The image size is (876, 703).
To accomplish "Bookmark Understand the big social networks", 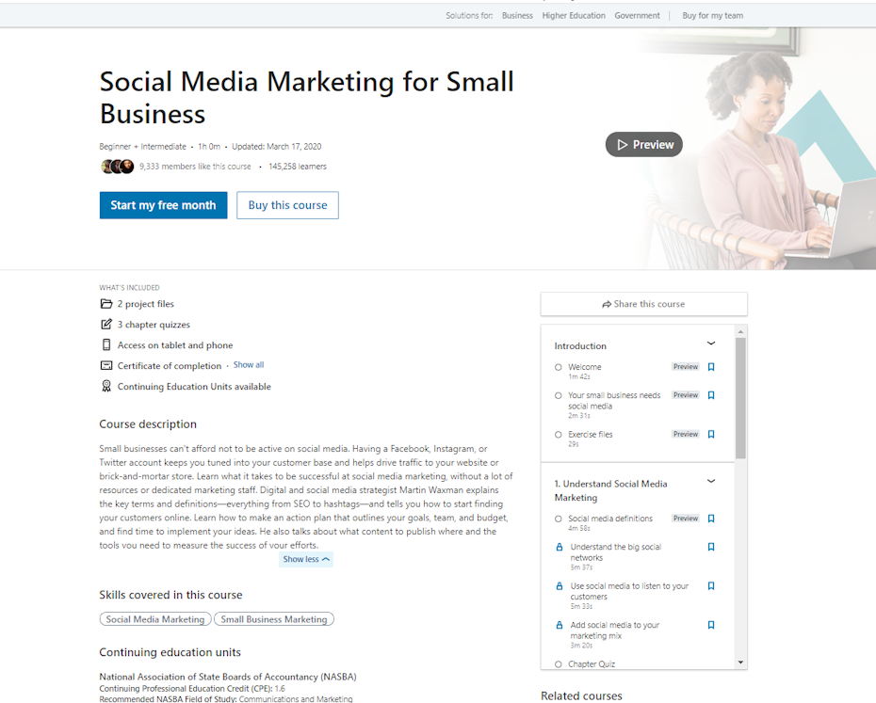I will coord(711,547).
